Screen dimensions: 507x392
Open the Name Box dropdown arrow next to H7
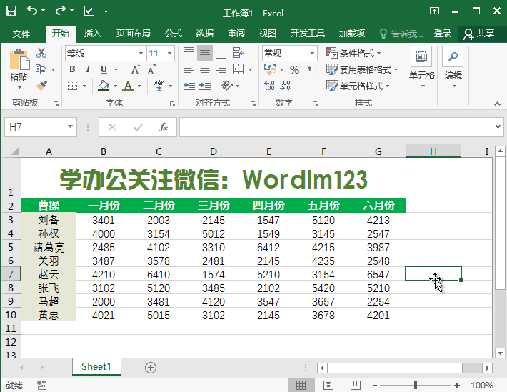[70, 127]
